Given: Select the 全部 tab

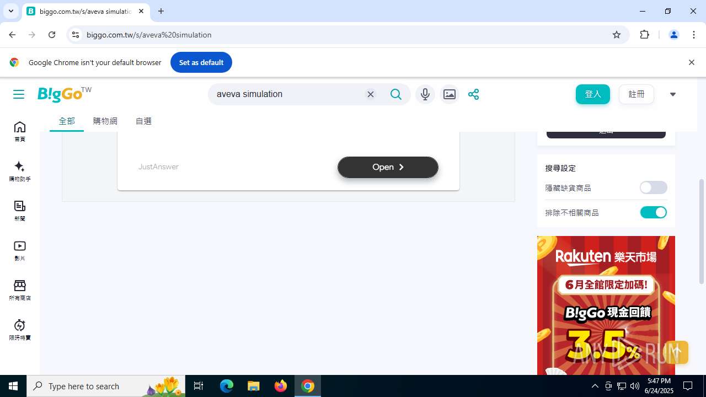Looking at the screenshot, I should [67, 121].
